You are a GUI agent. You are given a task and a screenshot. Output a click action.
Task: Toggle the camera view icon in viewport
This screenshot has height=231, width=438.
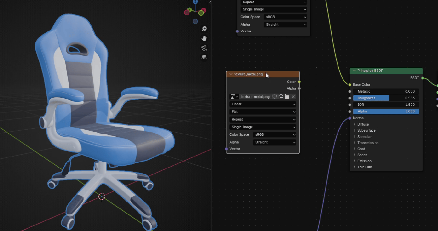204,48
